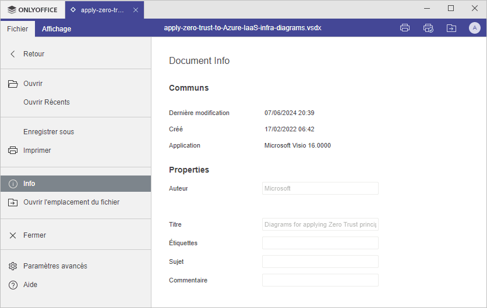Click the X icon beside Fermer
This screenshot has width=487, height=308.
pyautogui.click(x=13, y=235)
